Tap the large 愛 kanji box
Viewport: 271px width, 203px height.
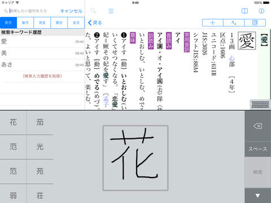click(x=247, y=41)
